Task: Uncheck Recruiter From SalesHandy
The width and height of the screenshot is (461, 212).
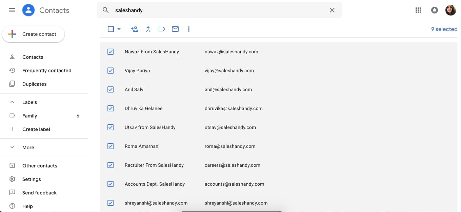Action: 111,165
